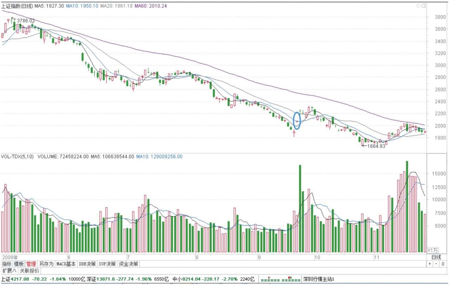Open the 指标 indicator tab
Image resolution: width=449 pixels, height=286 pixels.
pyautogui.click(x=7, y=264)
